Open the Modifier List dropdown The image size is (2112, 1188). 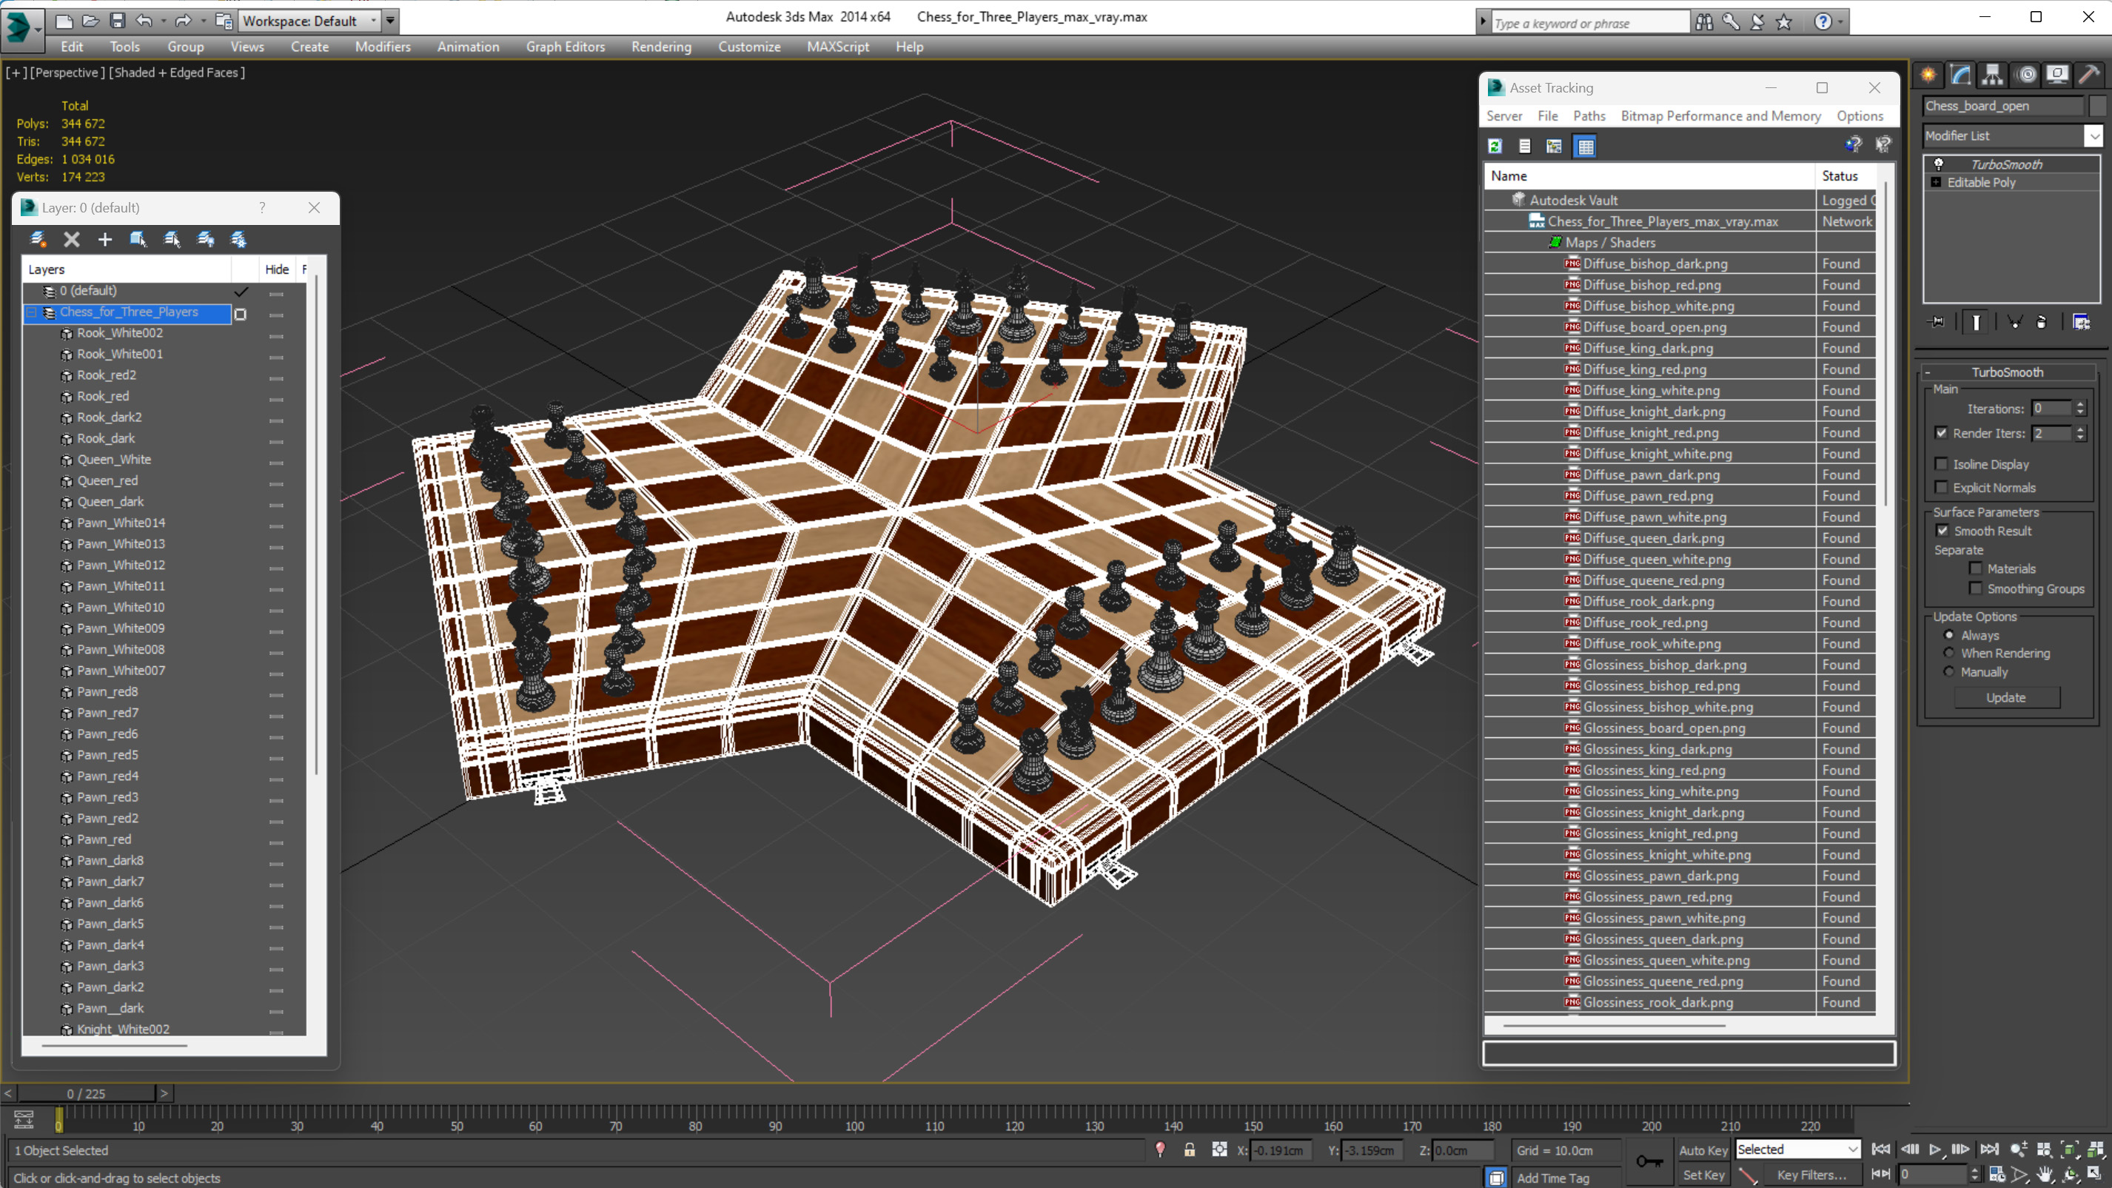pos(2093,135)
